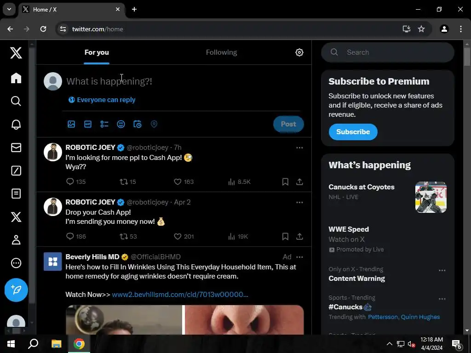
Task: Switch to the For you tab
Action: tap(97, 52)
